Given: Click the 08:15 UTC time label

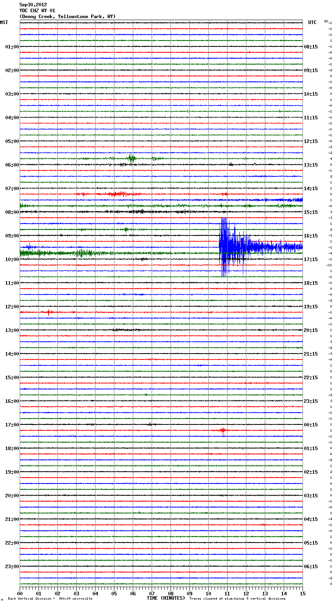Looking at the screenshot, I should [311, 47].
